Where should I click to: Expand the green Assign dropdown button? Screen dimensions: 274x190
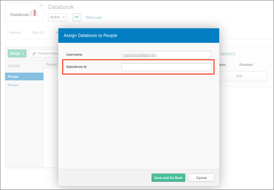pos(17,53)
